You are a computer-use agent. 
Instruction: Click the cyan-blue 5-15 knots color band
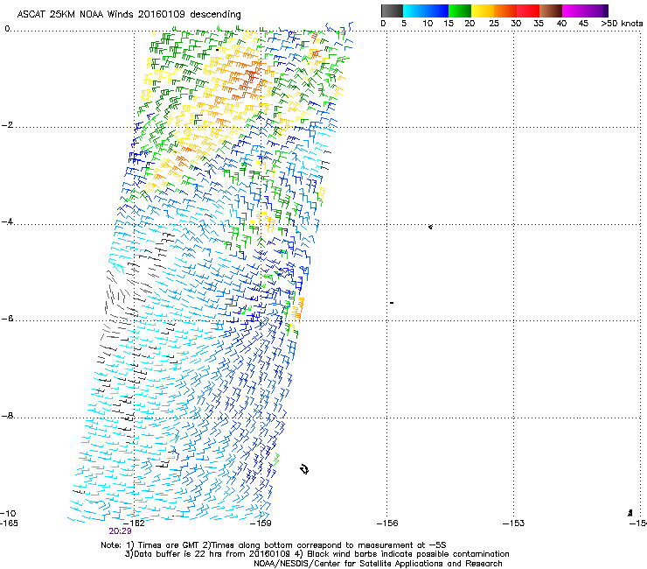point(426,11)
